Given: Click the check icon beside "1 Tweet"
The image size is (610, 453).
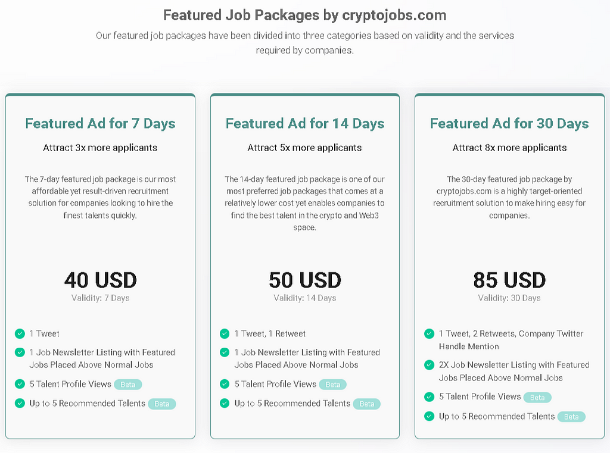Looking at the screenshot, I should click(x=20, y=333).
